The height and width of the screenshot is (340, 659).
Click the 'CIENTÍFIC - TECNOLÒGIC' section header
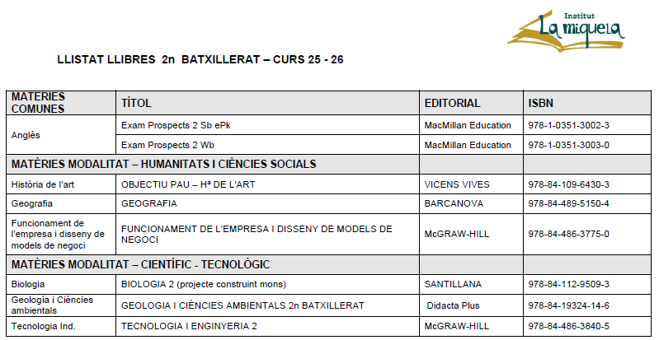tap(140, 264)
